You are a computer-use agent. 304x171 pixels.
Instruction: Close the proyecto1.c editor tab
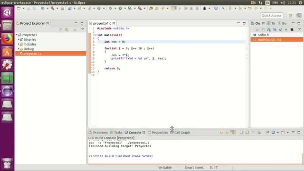pos(114,23)
